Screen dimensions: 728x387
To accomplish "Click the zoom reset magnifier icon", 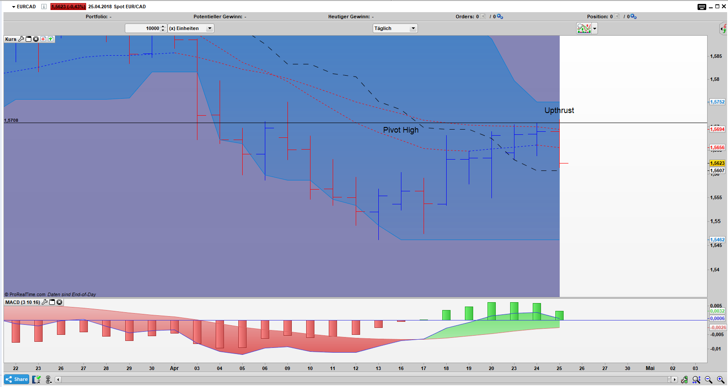I will (696, 380).
